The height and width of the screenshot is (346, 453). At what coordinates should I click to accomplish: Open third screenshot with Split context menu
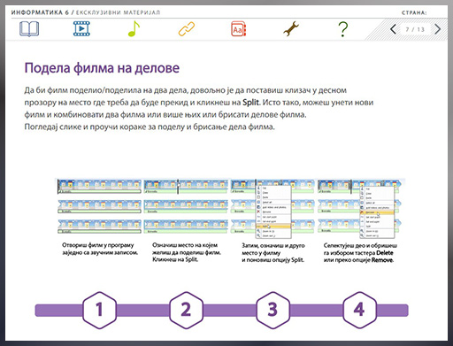[273, 208]
